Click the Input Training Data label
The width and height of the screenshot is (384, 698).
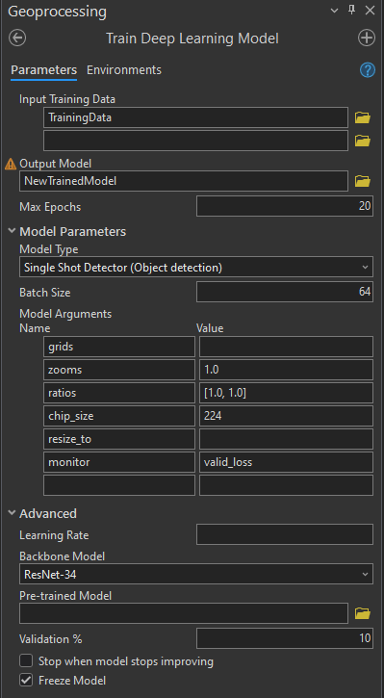pos(67,99)
